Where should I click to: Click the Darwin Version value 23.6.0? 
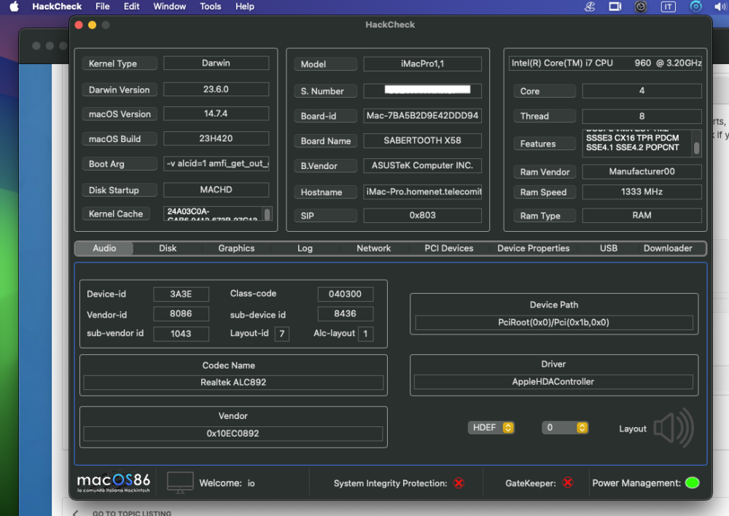tap(217, 89)
